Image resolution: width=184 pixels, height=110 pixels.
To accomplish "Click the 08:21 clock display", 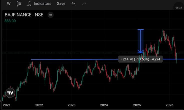I will coord(179,8).
